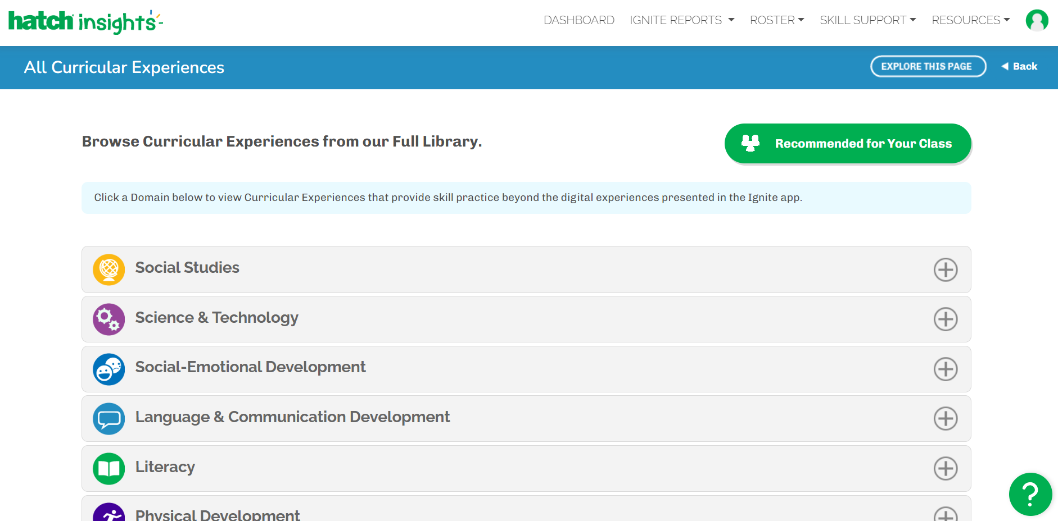Image resolution: width=1058 pixels, height=521 pixels.
Task: Open the Resources menu
Action: point(970,20)
